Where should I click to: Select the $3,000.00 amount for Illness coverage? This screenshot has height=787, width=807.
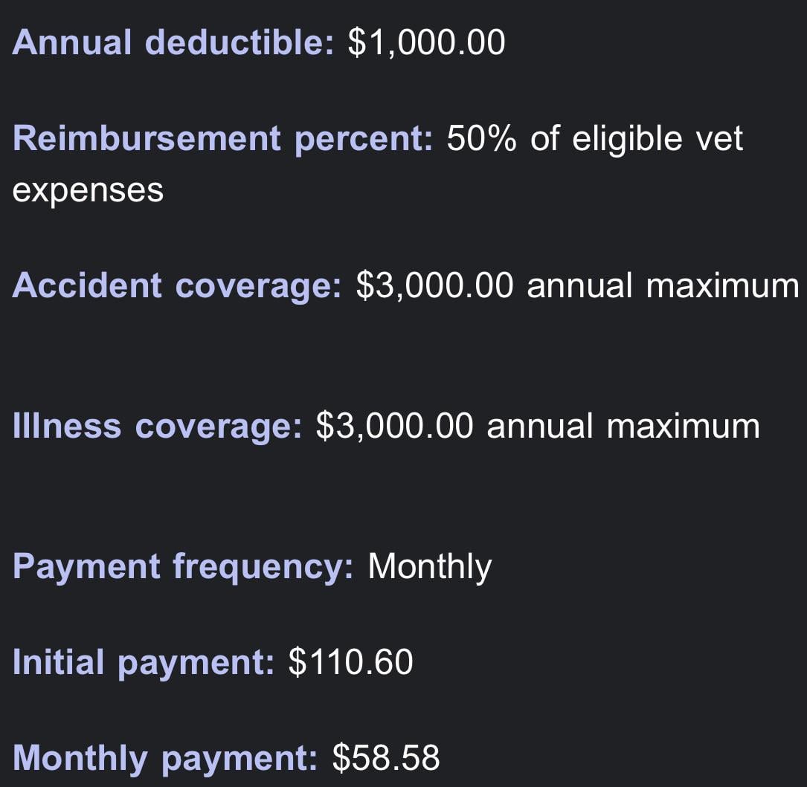[x=394, y=427]
